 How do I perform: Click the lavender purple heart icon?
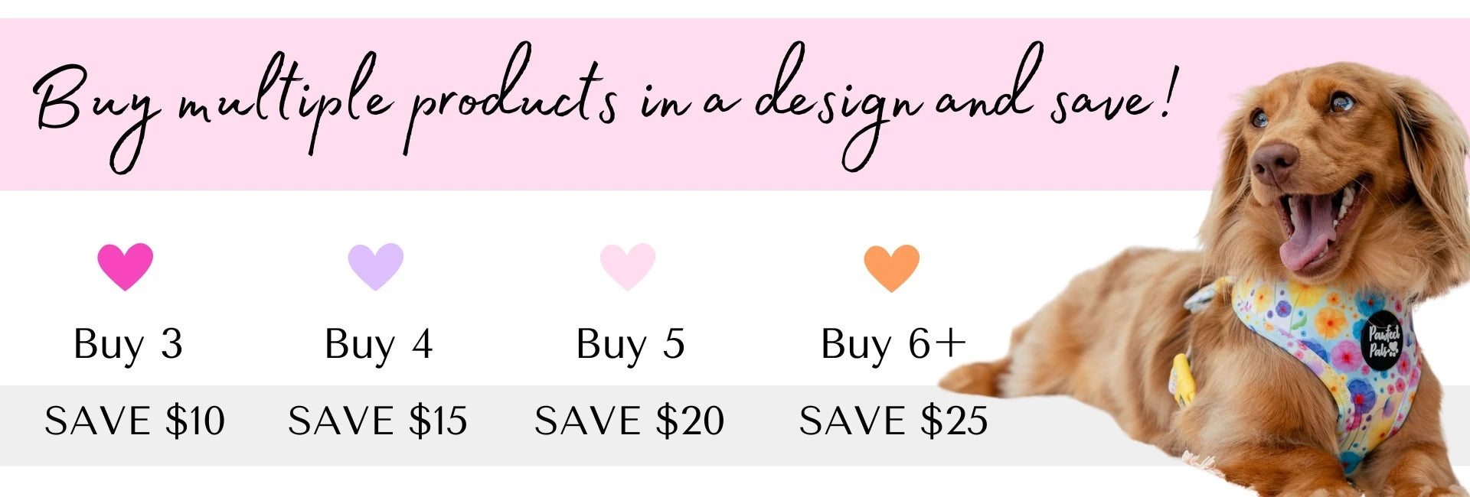[x=376, y=265]
